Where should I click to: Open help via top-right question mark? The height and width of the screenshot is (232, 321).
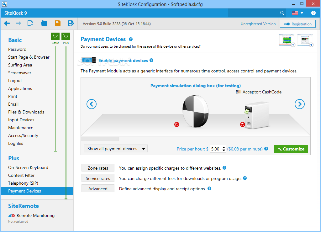tap(313, 13)
